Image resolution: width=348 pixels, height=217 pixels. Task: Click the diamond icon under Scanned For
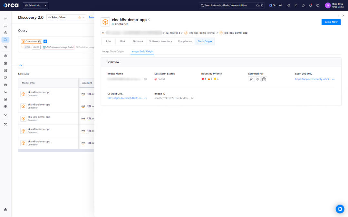coord(257,79)
